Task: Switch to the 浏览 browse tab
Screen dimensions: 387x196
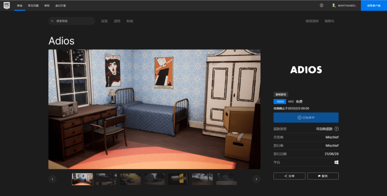Action: point(117,21)
